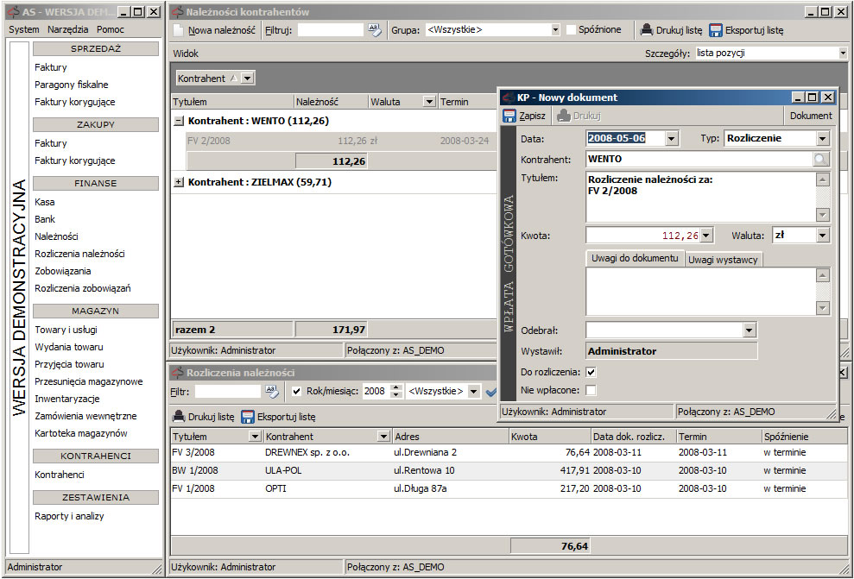This screenshot has height=579, width=854.
Task: Open Kontrahenci link in sidebar
Action: (60, 475)
